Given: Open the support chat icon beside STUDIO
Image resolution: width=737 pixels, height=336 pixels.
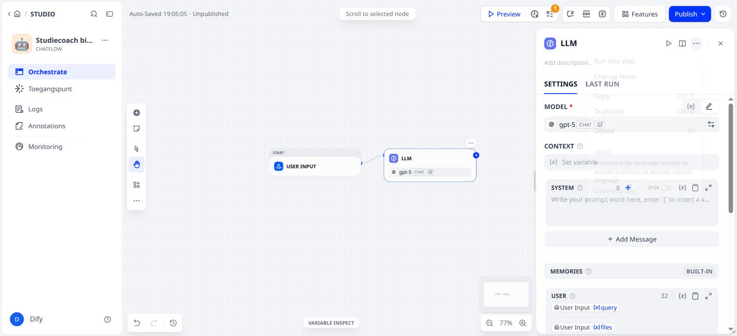Looking at the screenshot, I should click(94, 14).
